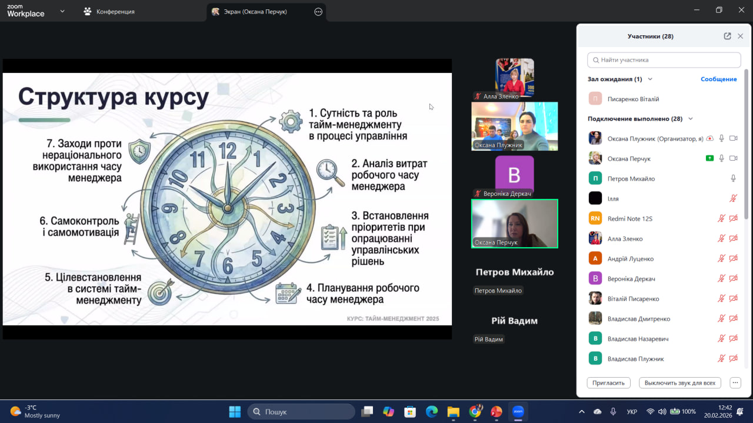Open the three-dot menu at participants panel bottom
This screenshot has width=753, height=423.
click(735, 382)
